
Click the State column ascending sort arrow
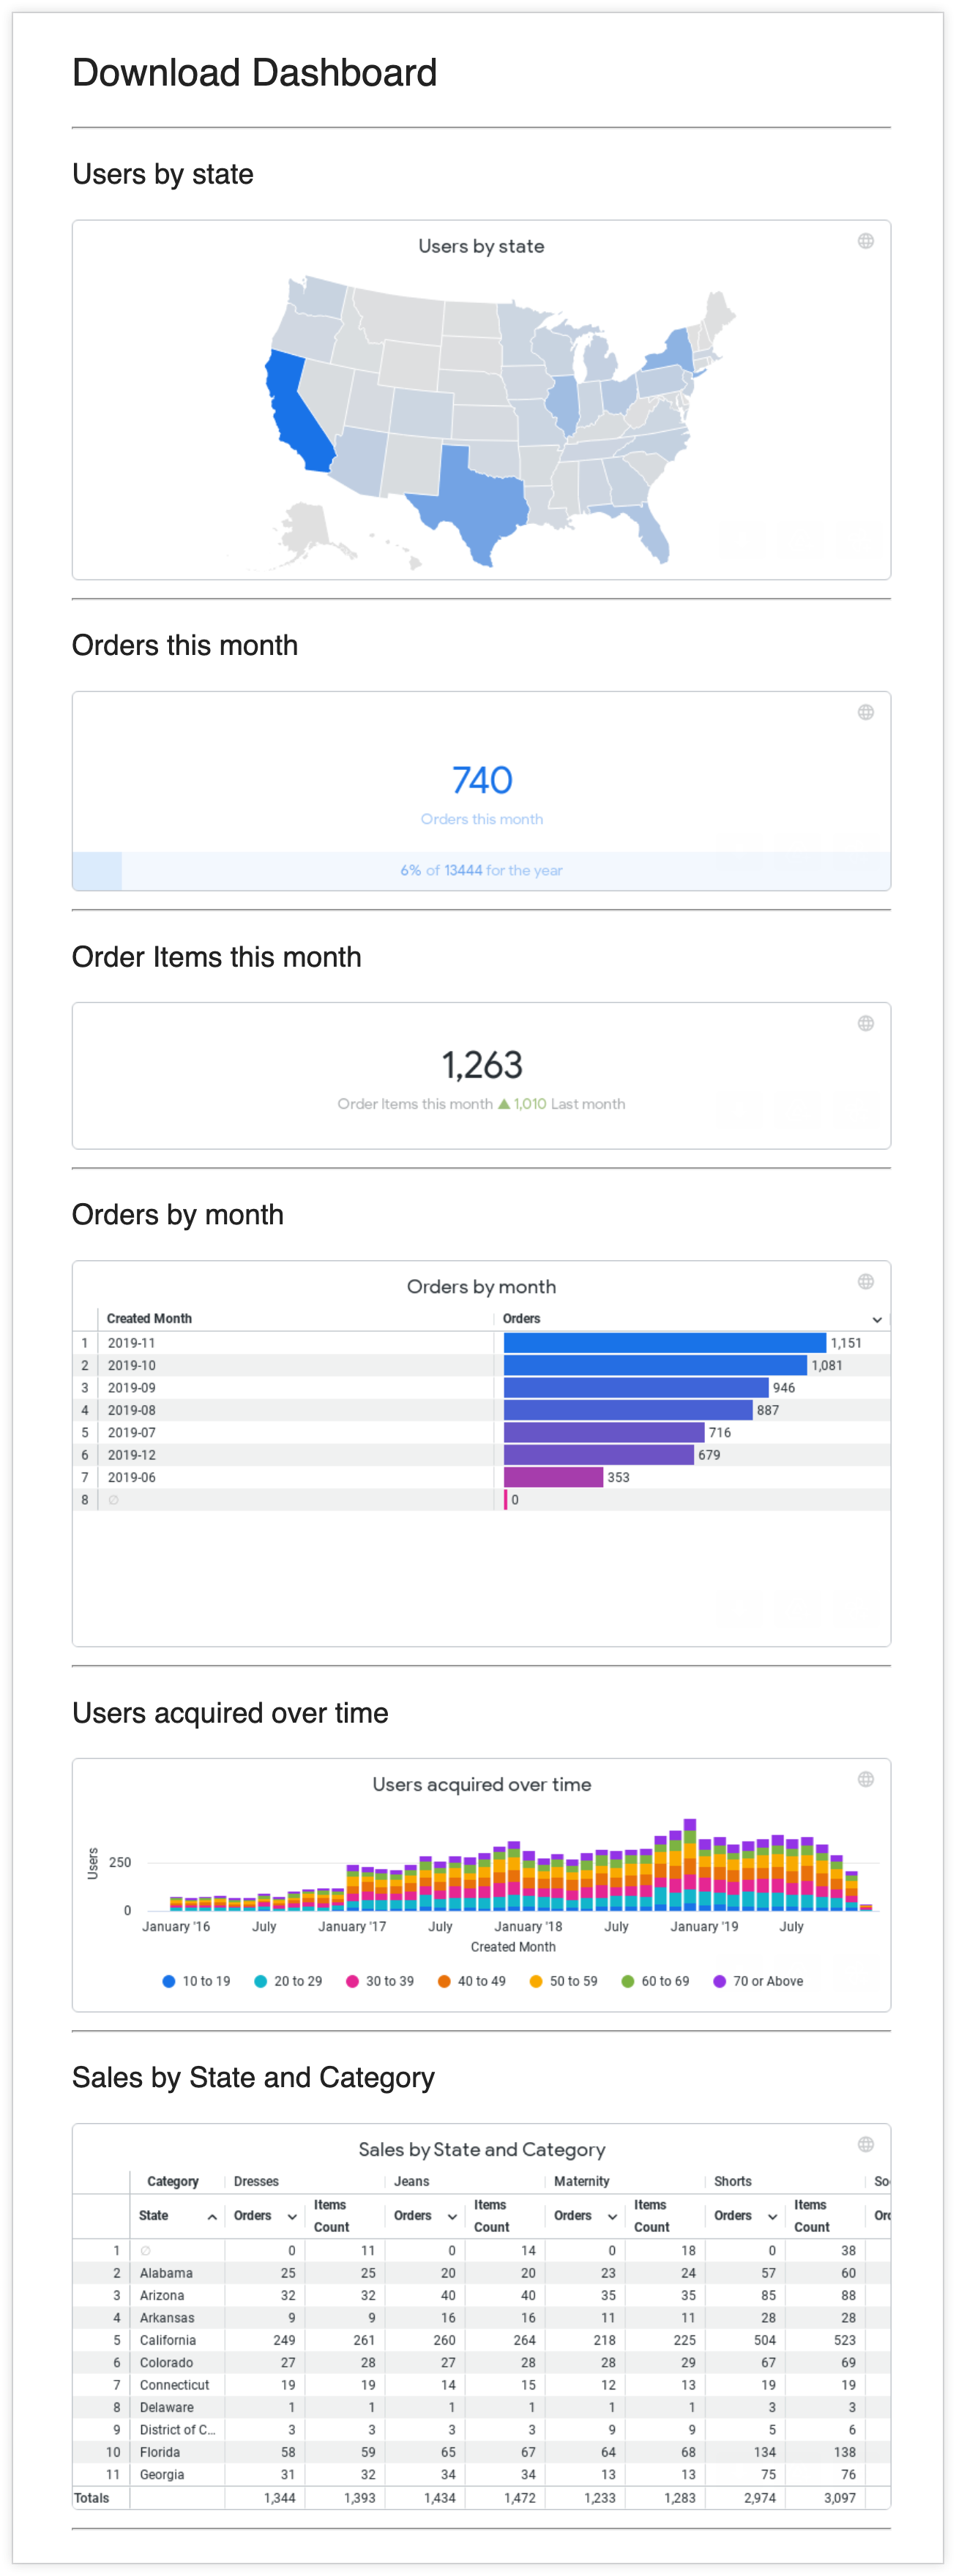[x=212, y=2217]
